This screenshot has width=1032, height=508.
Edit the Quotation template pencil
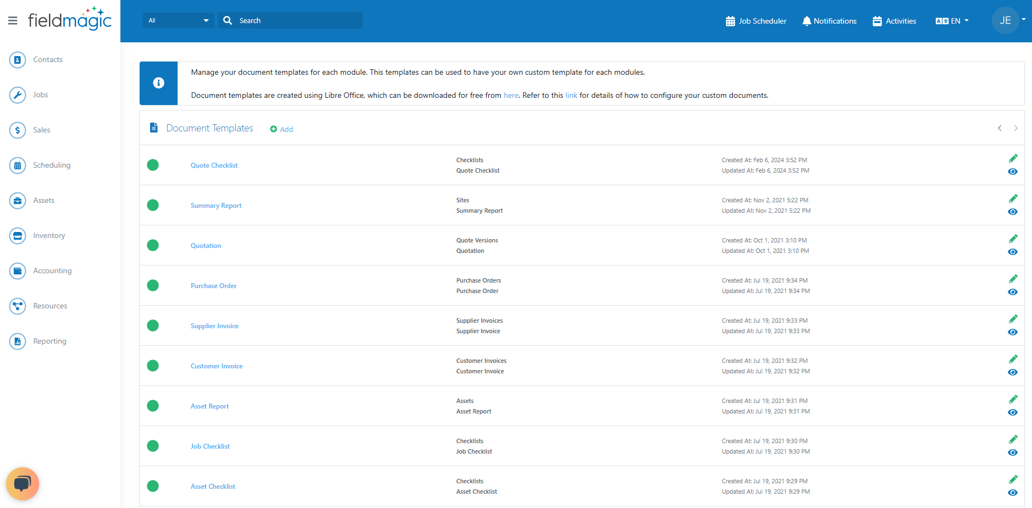tap(1013, 239)
